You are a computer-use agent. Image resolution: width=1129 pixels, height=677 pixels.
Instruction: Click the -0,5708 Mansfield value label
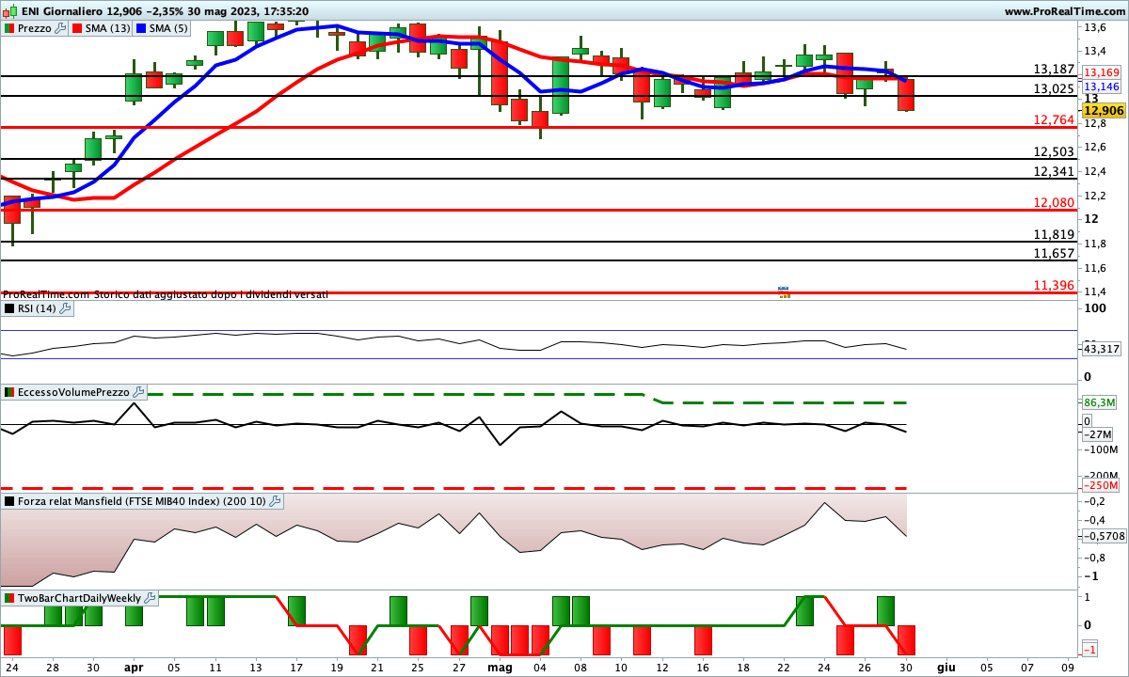(x=1101, y=536)
